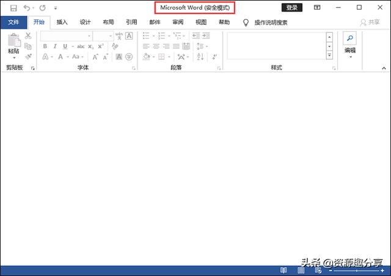Collapse the ribbon with the chevron

[384, 68]
